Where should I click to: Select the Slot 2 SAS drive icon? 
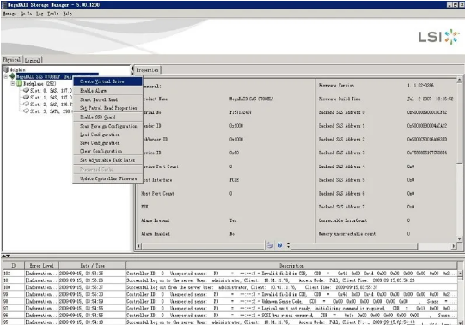26,105
